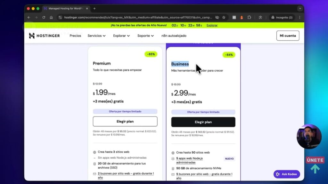The image size is (328, 184).
Task: Click Premium's Oferta por tiempo limitado label
Action: (125, 111)
